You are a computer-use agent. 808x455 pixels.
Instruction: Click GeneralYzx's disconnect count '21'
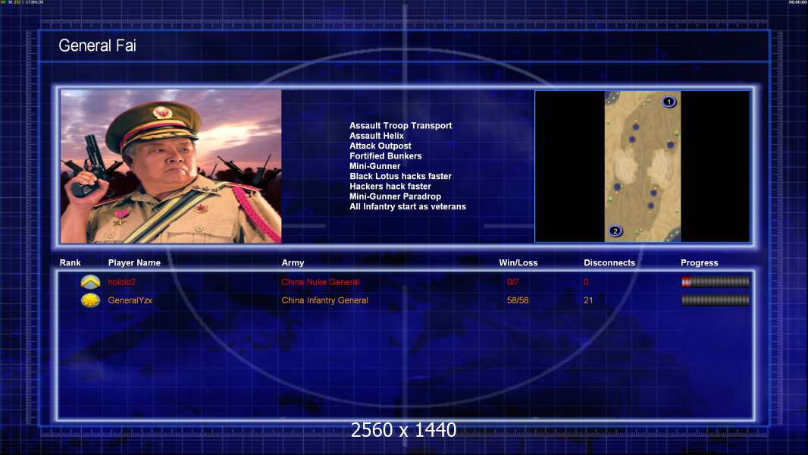pyautogui.click(x=588, y=300)
